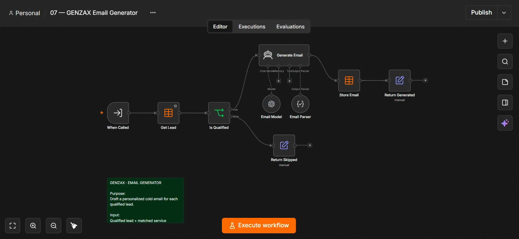This screenshot has height=239, width=519.
Task: Add a sticky note from the side toolbar
Action: pyautogui.click(x=505, y=82)
